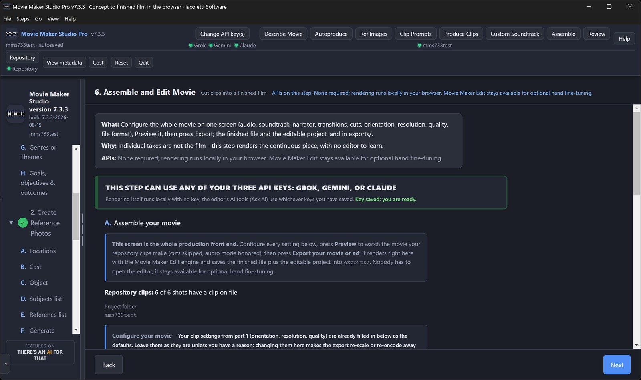Maximize the Movie Maker Studio Pro window
Screen dimensions: 641x380
pyautogui.click(x=609, y=6)
